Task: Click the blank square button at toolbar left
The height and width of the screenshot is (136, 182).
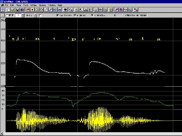Action: [3, 15]
